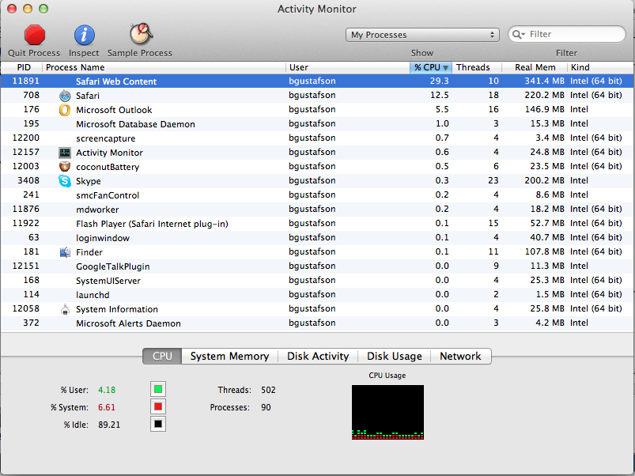Sort by the PID column header

(x=22, y=67)
